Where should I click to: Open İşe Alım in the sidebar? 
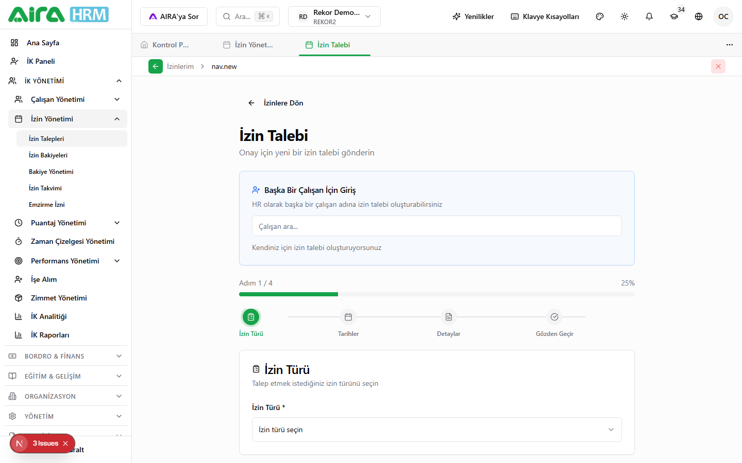[x=68, y=279]
